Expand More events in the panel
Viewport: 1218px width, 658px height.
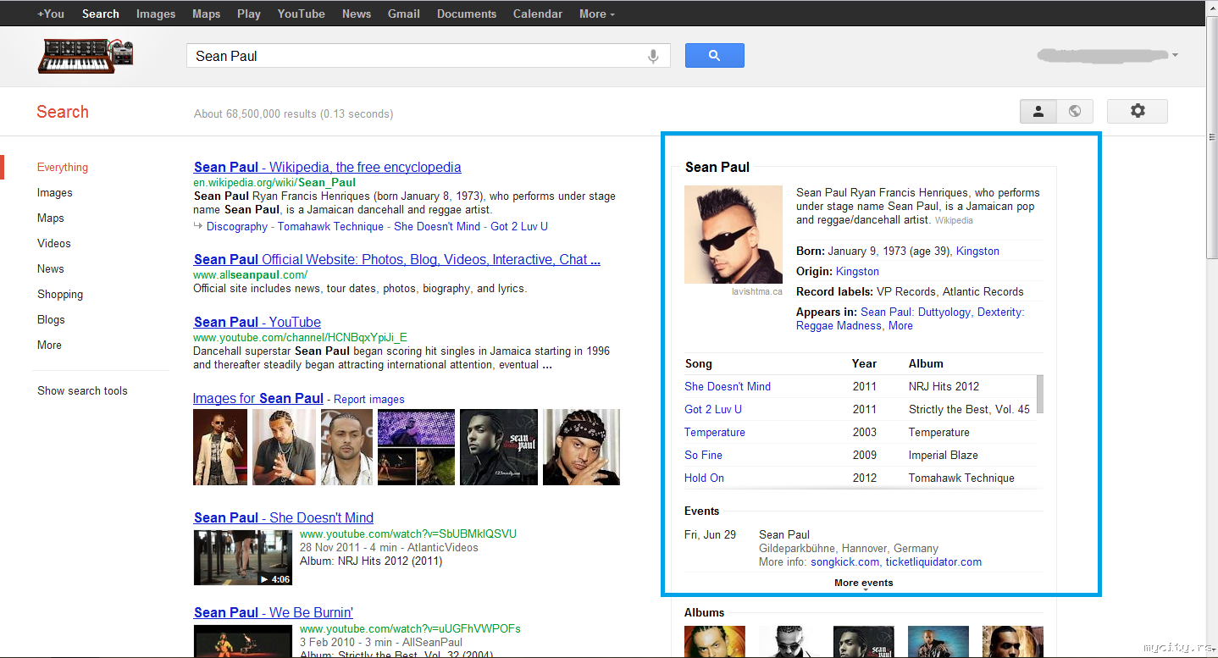click(x=864, y=583)
